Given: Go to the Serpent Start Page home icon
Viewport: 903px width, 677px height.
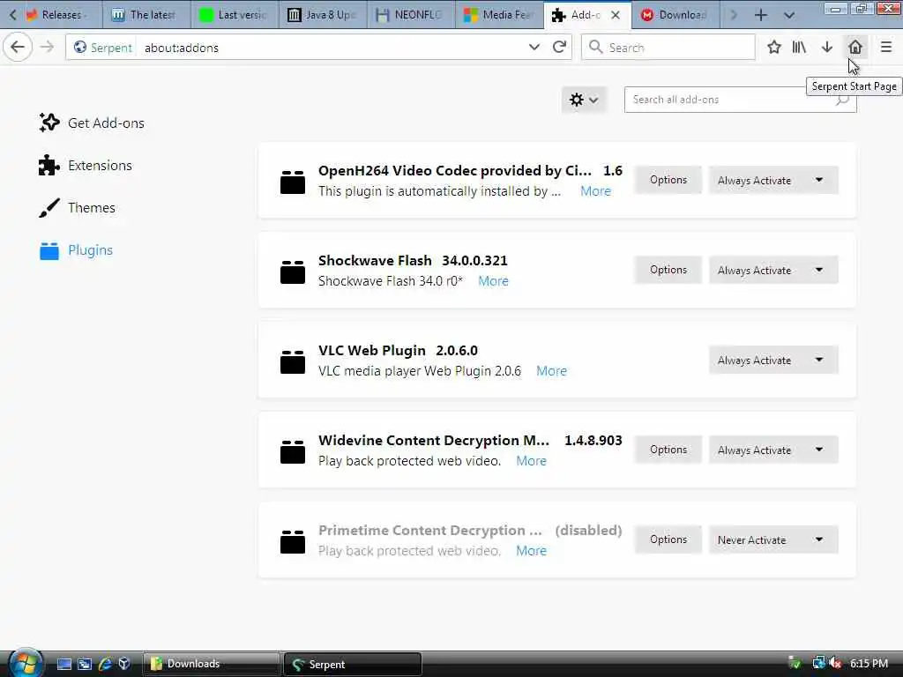Looking at the screenshot, I should [x=855, y=47].
